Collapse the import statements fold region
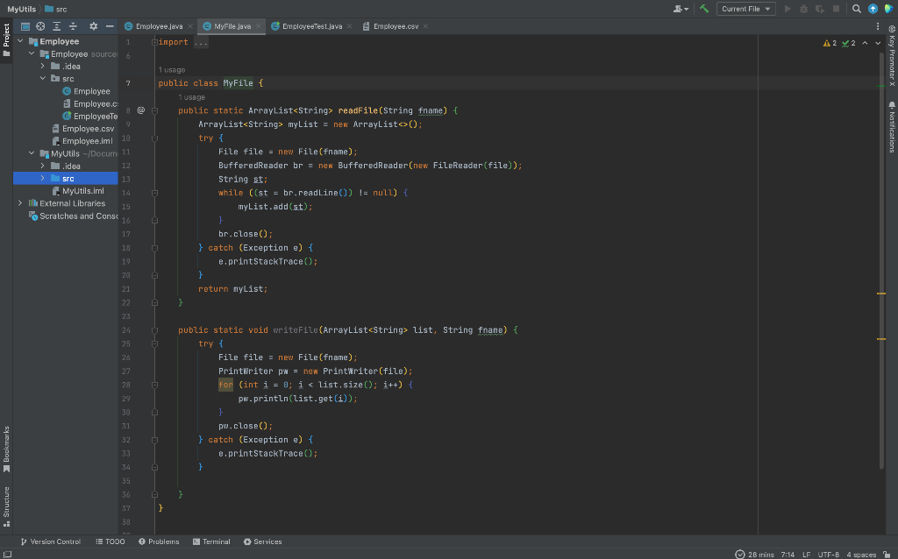Viewport: 898px width, 559px height. click(x=154, y=42)
